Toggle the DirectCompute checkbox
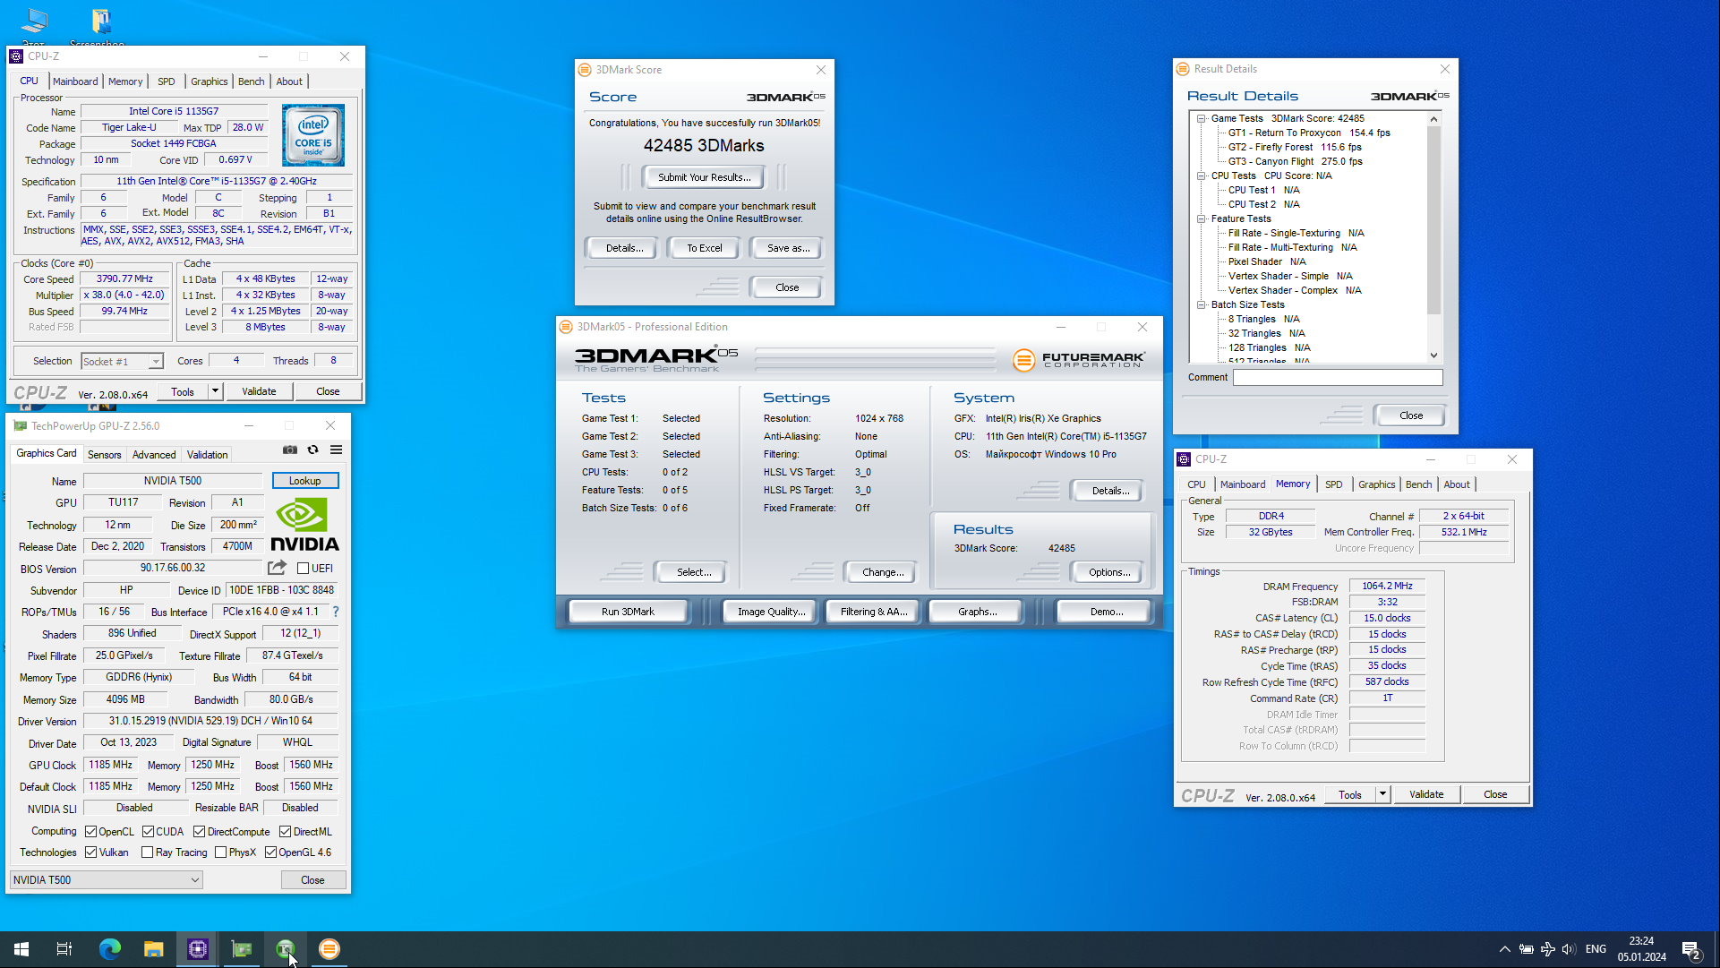The height and width of the screenshot is (968, 1720). pos(200,832)
